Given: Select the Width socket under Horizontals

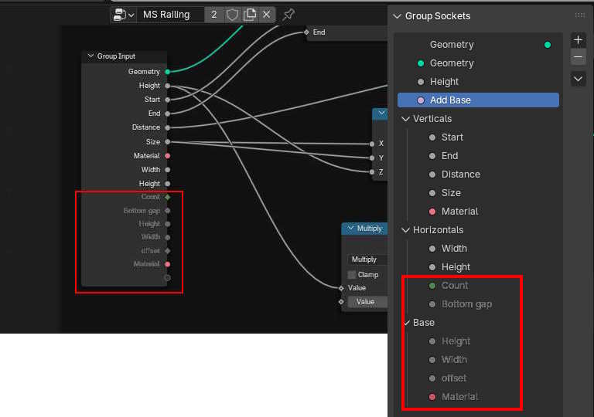Looking at the screenshot, I should 478,249.
